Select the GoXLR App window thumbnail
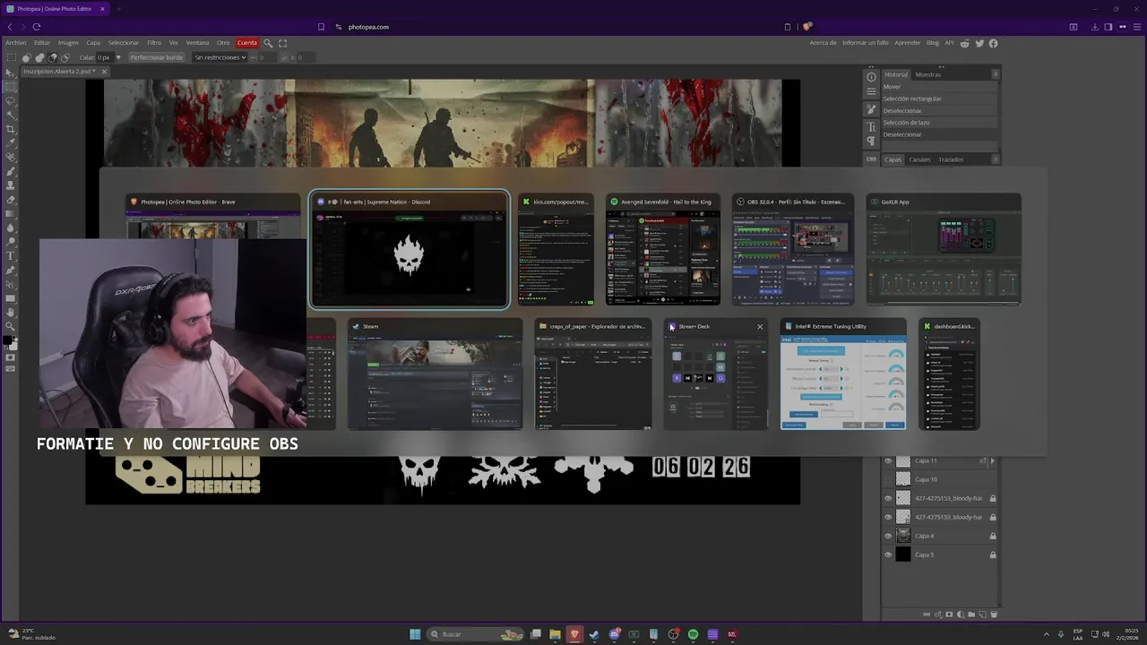This screenshot has width=1147, height=645. pos(944,249)
